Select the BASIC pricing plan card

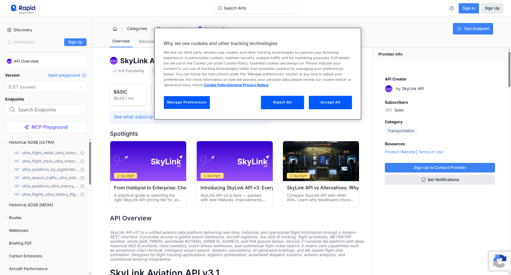coord(128,95)
